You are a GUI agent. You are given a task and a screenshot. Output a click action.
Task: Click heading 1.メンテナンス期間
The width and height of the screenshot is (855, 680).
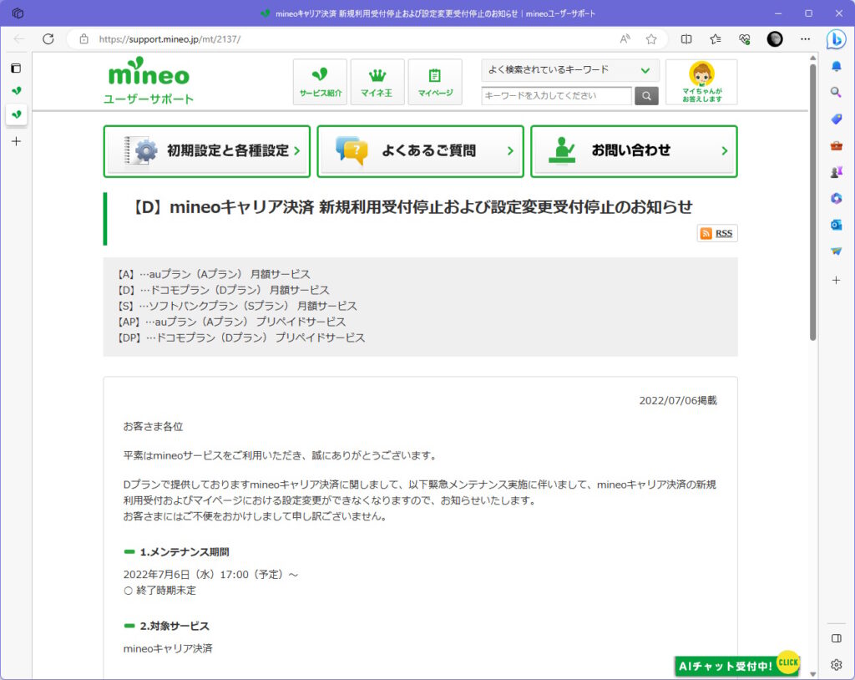tap(185, 551)
